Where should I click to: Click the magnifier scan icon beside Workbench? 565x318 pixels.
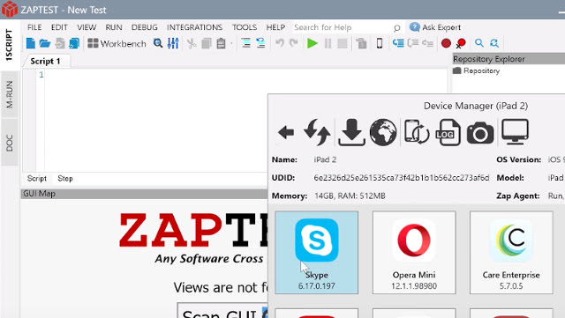coord(158,43)
